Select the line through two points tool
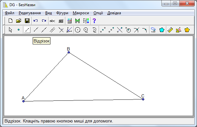The width and height of the screenshot is (197, 127). [x=44, y=30]
